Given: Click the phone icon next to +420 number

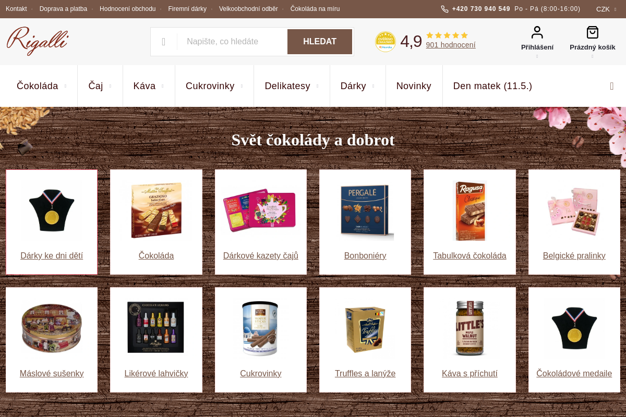Looking at the screenshot, I should point(444,9).
